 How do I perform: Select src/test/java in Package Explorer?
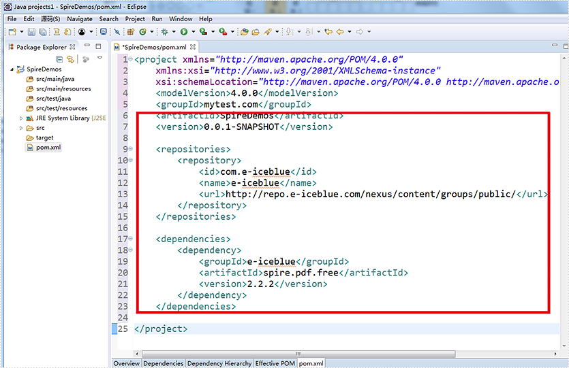(x=48, y=99)
